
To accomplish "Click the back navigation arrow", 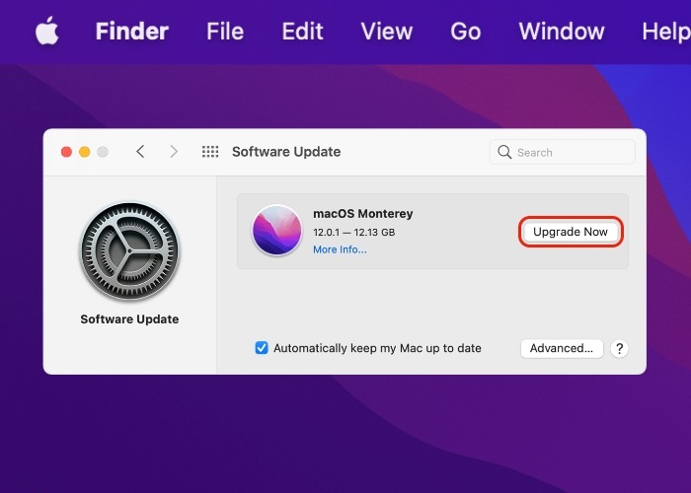I will point(140,152).
